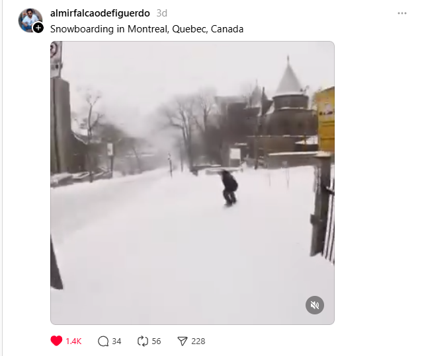
Task: Share post with paper plane icon
Action: point(182,341)
